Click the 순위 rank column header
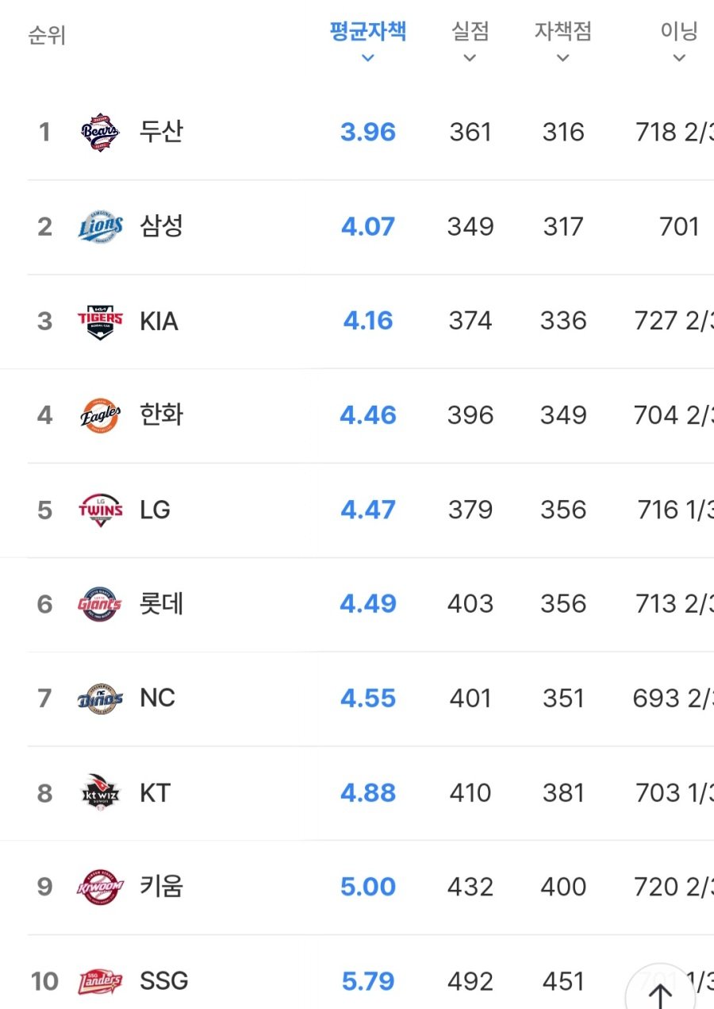Image resolution: width=714 pixels, height=1009 pixels. point(47,36)
